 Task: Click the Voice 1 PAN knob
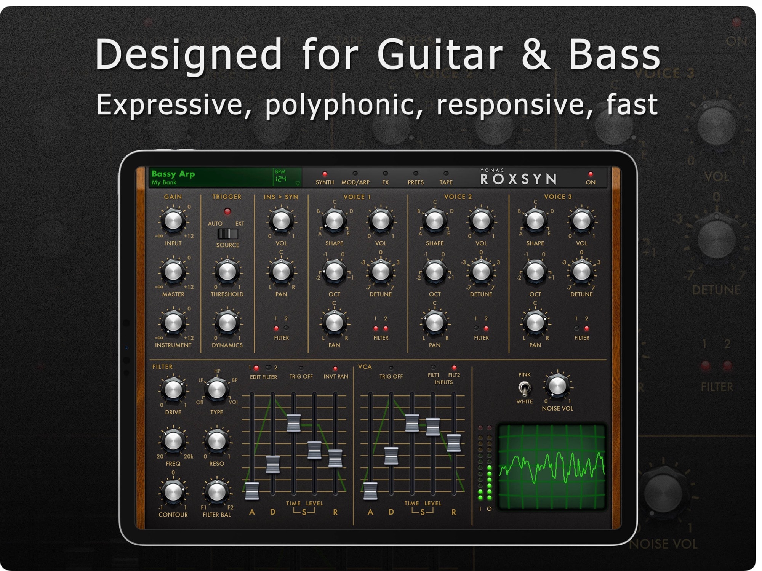334,323
